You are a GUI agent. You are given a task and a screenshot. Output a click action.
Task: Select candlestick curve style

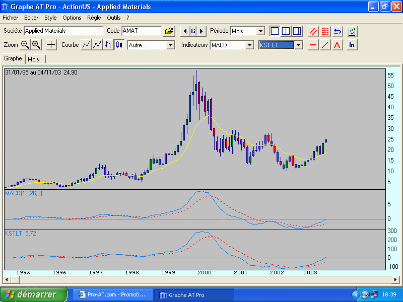click(x=119, y=45)
